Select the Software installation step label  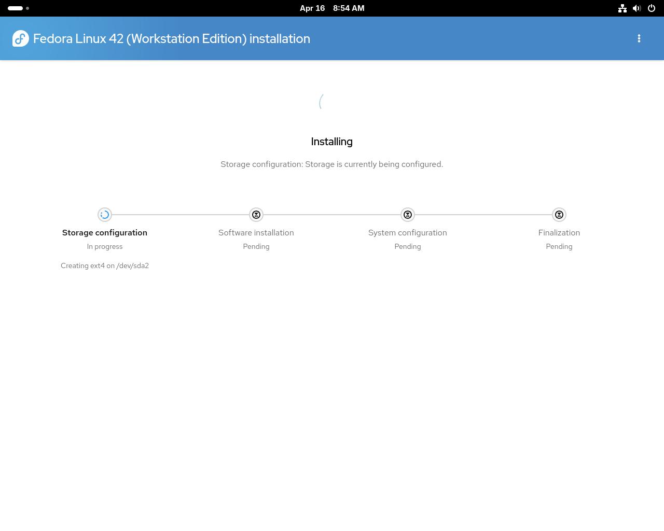coord(256,233)
